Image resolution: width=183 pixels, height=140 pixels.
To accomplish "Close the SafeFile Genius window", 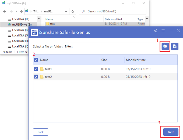I will [178, 31].
